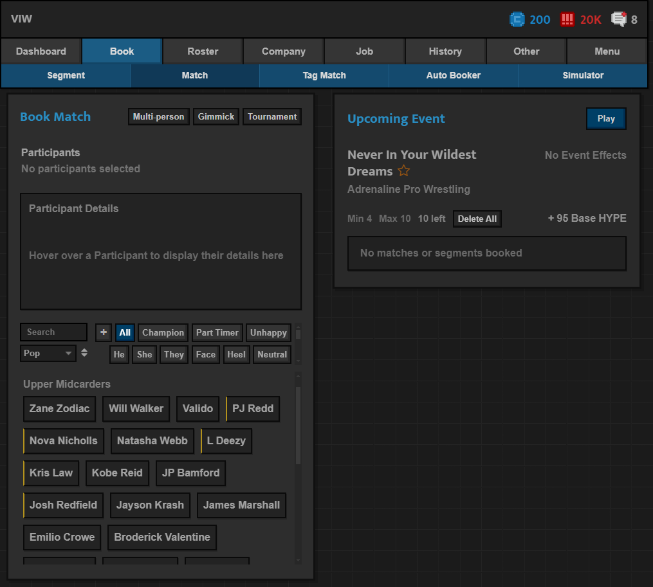Image resolution: width=653 pixels, height=587 pixels.
Task: Open the Other tab
Action: pos(526,51)
